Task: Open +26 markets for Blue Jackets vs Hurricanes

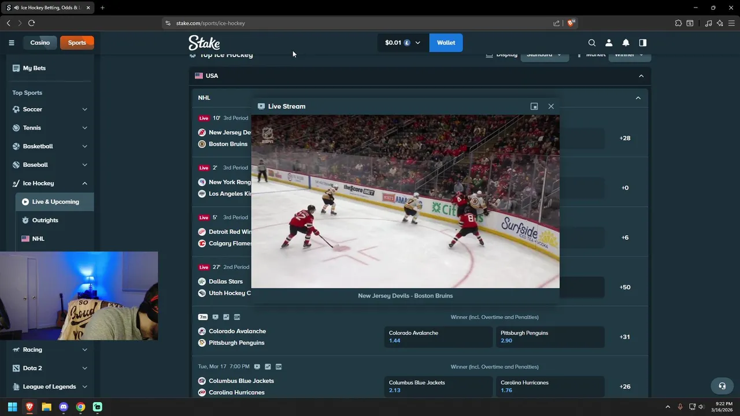Action: (625, 387)
